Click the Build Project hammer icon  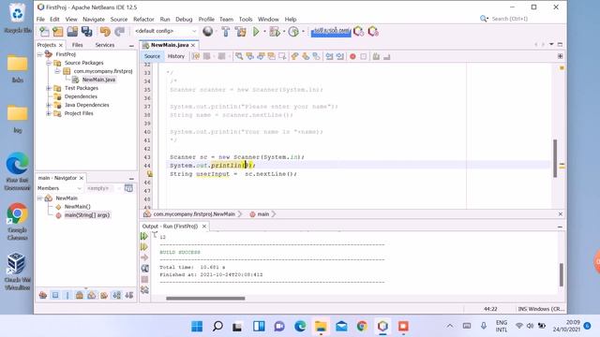pyautogui.click(x=226, y=31)
